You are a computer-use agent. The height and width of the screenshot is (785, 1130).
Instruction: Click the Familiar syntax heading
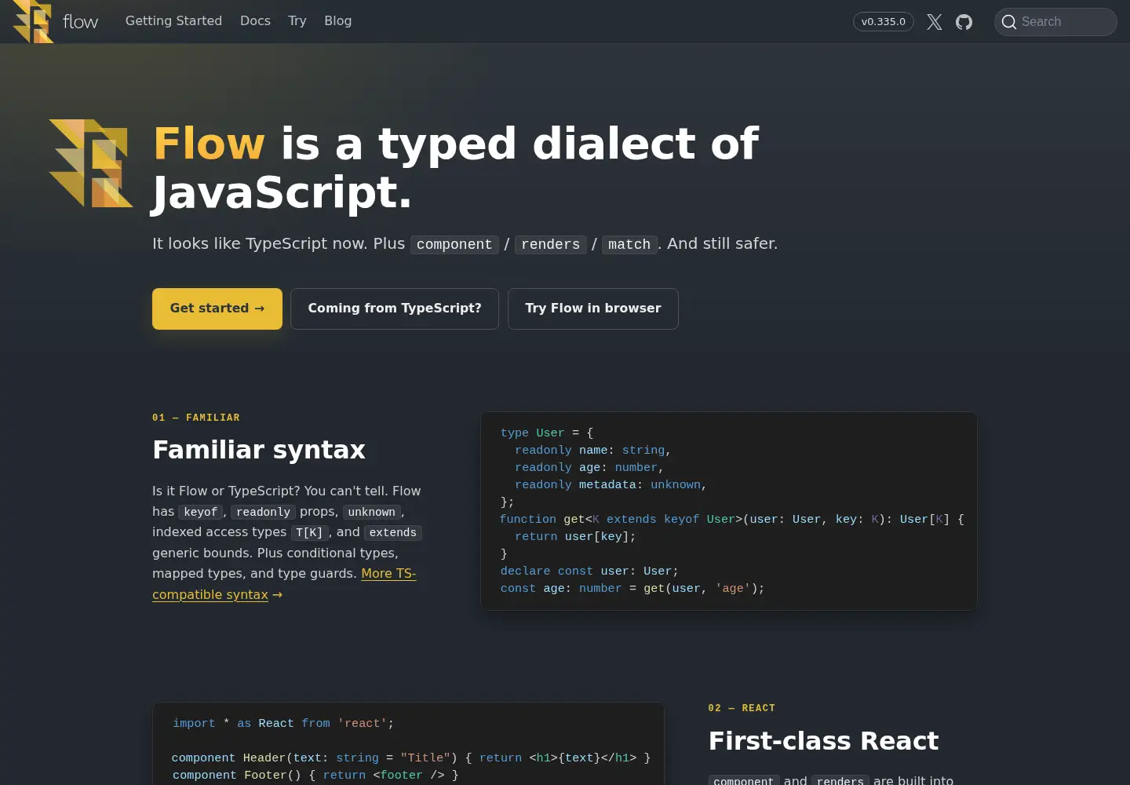pos(259,450)
